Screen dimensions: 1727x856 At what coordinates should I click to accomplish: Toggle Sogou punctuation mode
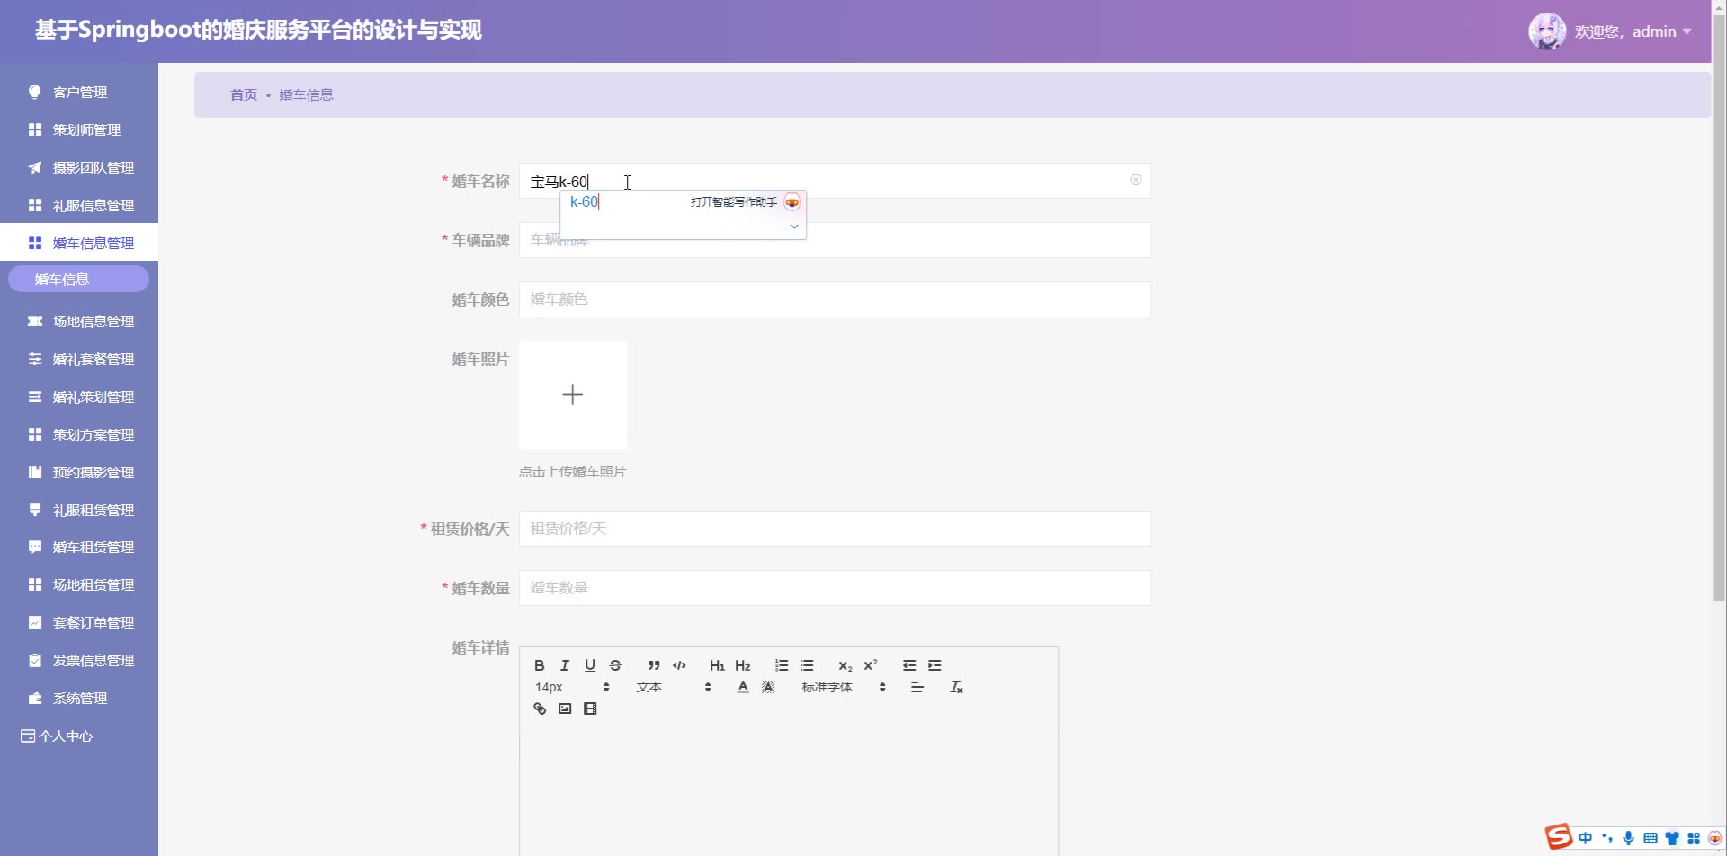(x=1607, y=838)
